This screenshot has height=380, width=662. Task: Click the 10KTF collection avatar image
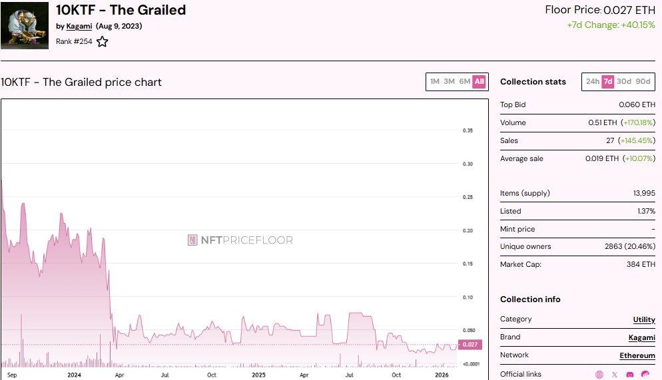25,26
